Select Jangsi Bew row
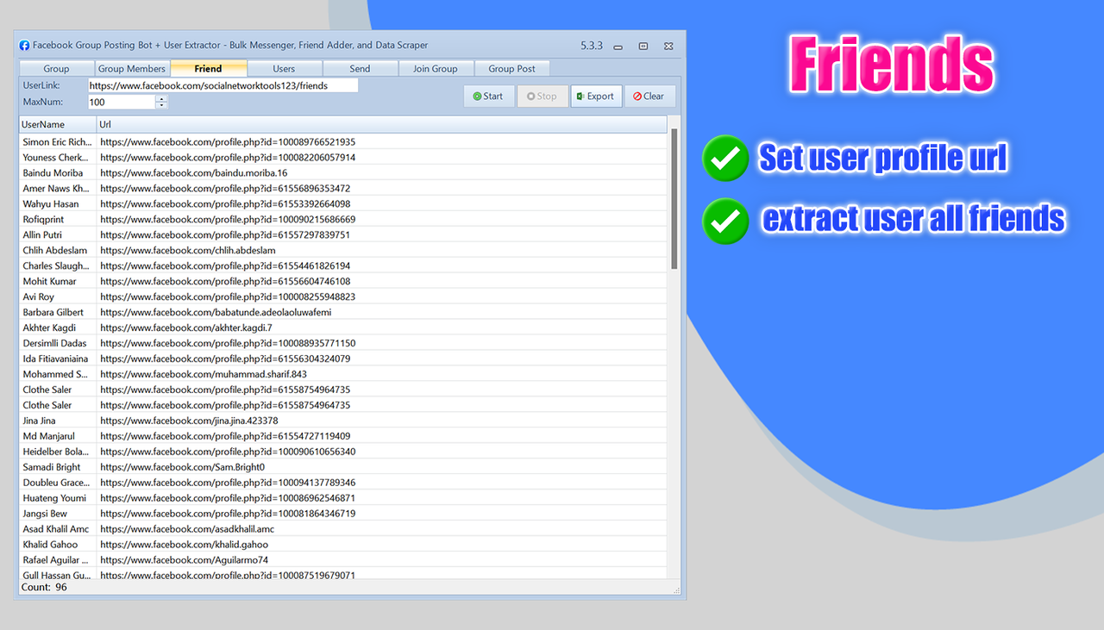 click(x=342, y=515)
